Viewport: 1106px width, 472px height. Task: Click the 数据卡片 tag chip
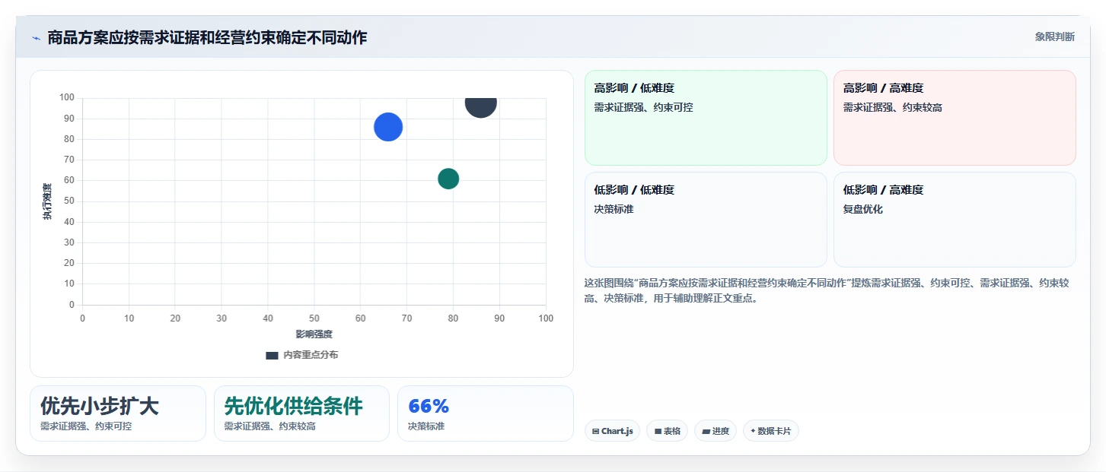pos(771,431)
